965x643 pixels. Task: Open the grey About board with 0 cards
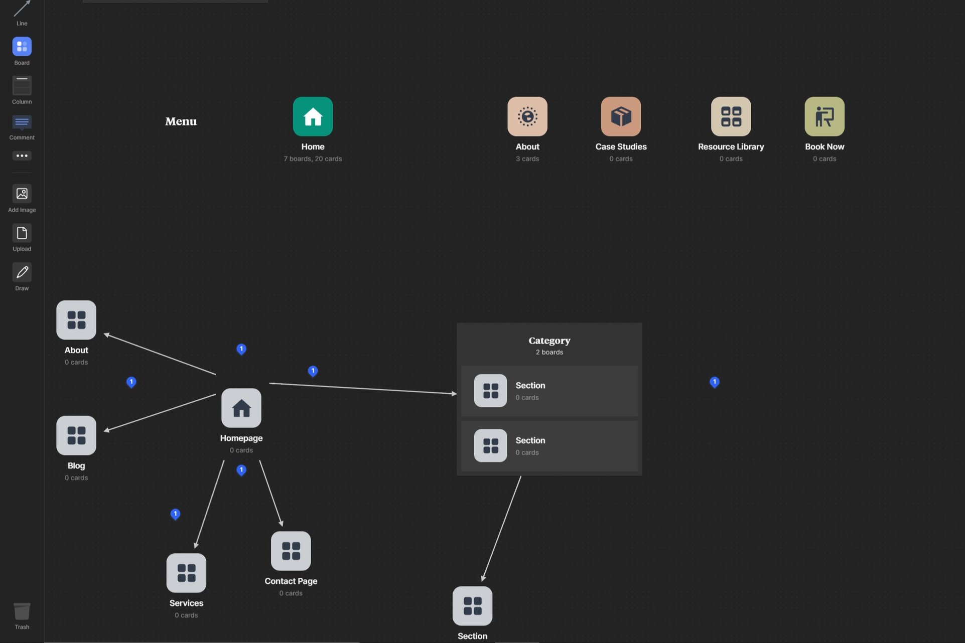click(x=76, y=320)
